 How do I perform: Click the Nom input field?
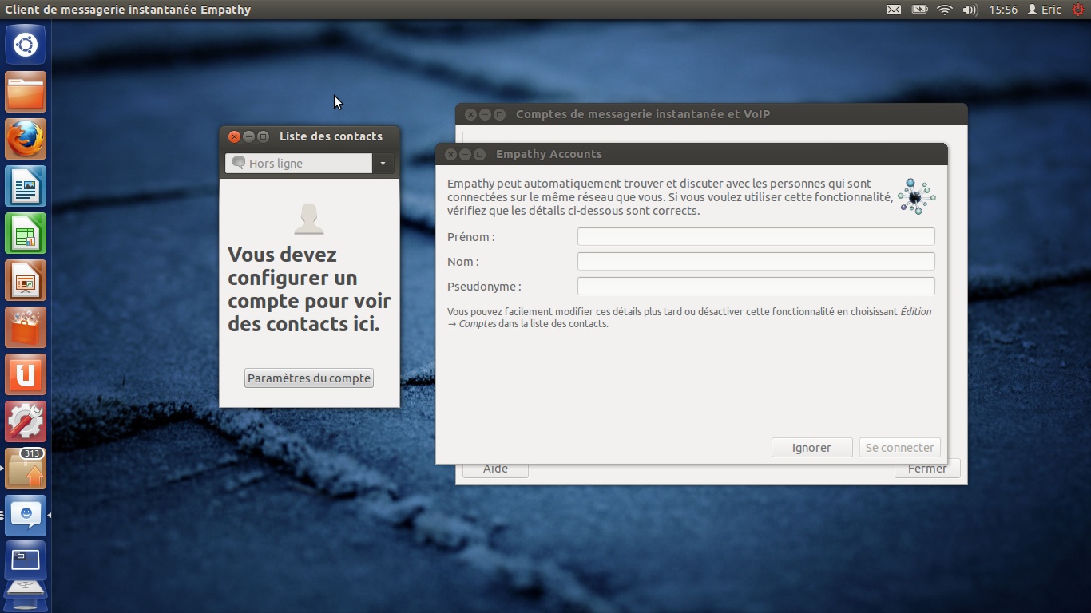(756, 261)
